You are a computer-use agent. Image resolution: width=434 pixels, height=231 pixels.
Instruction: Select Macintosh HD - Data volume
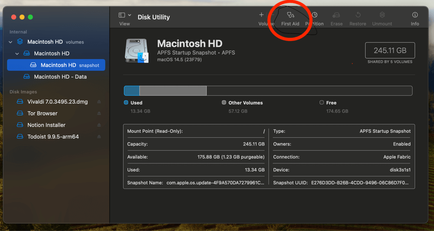[60, 77]
